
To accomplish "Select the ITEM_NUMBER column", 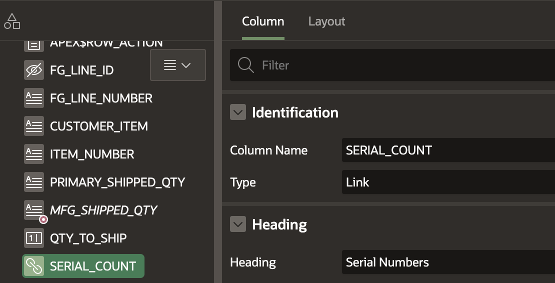I will coord(92,154).
